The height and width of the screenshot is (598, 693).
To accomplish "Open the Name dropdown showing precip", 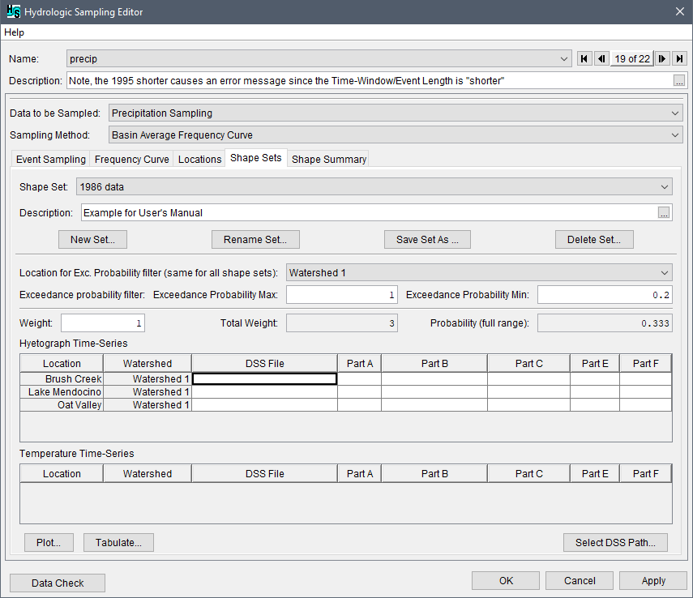I will 319,59.
